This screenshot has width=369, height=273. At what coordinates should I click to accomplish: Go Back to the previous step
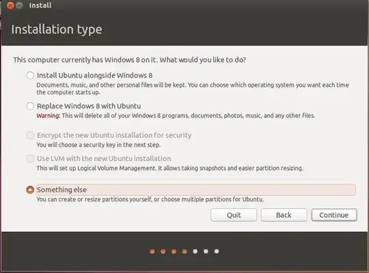point(284,215)
